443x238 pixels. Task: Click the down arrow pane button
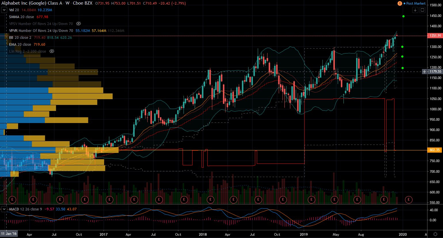pyautogui.click(x=415, y=10)
